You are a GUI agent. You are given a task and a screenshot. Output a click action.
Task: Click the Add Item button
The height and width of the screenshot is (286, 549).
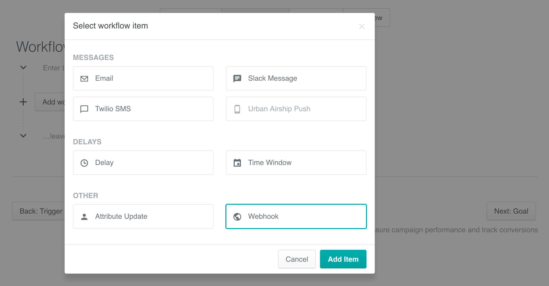coord(343,259)
